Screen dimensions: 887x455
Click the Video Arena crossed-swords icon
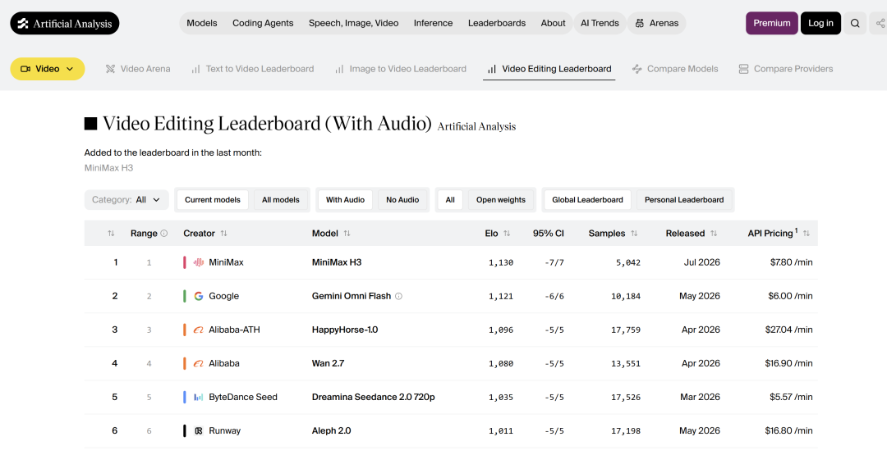(x=110, y=69)
